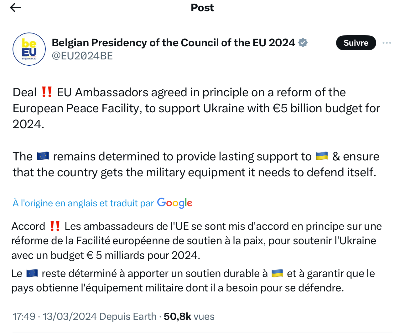This screenshot has width=405, height=333.
Task: Open the three-dot more options menu
Action: (387, 43)
